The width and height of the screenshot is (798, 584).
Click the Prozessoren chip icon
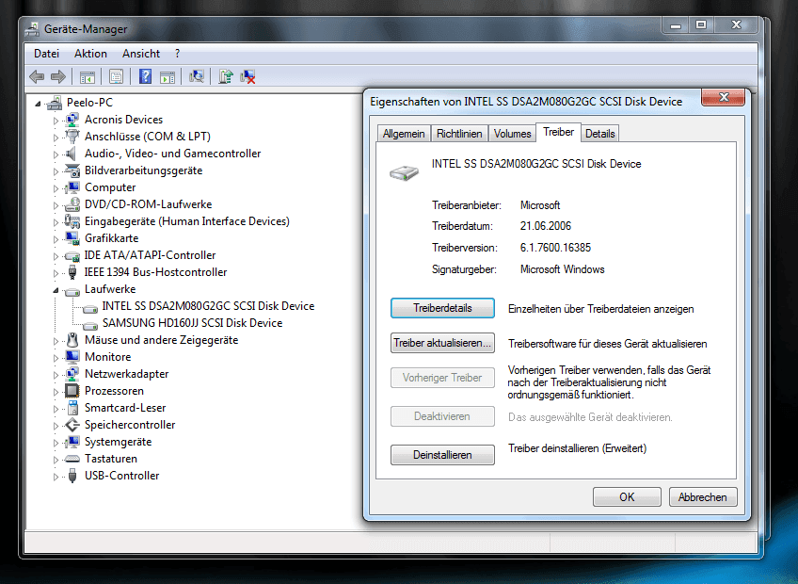pos(72,391)
